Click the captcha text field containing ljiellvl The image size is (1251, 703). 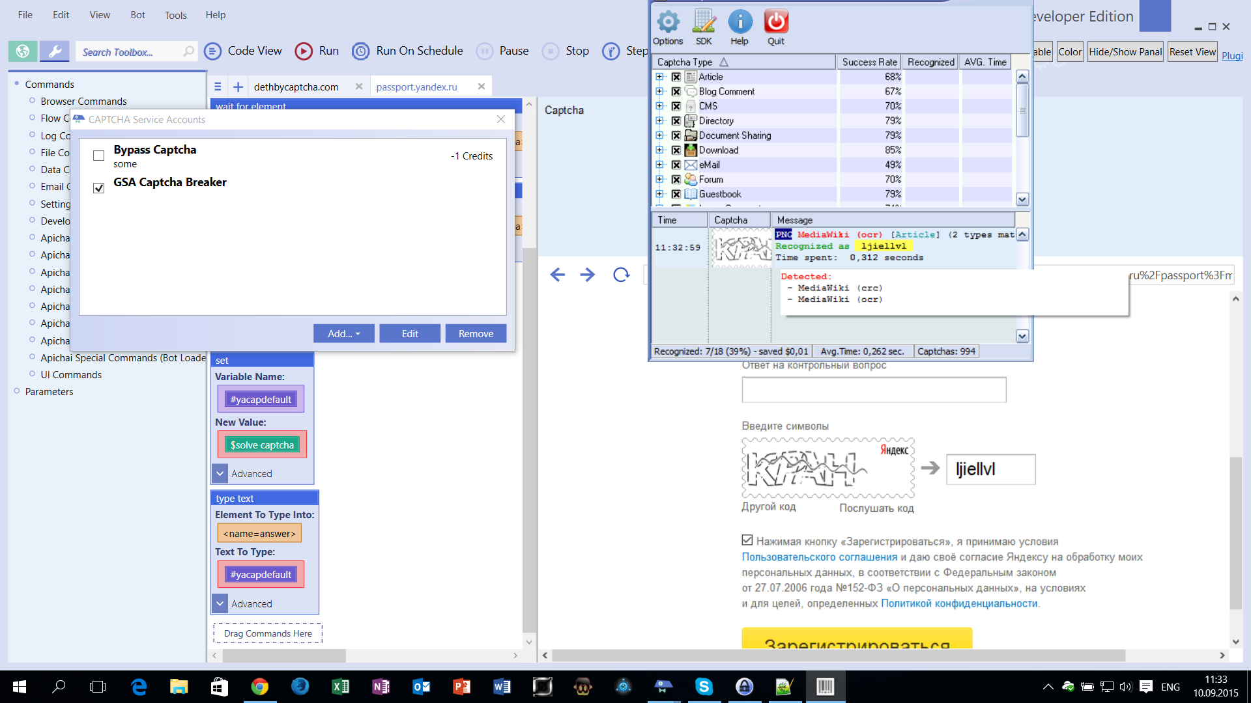pyautogui.click(x=990, y=469)
